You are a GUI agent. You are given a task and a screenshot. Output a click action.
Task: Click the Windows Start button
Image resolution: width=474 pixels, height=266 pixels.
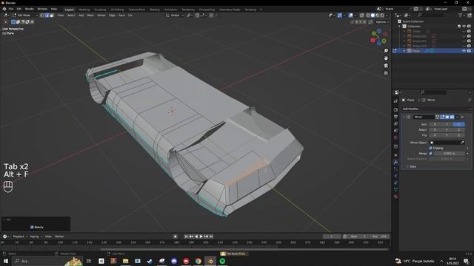point(5,261)
